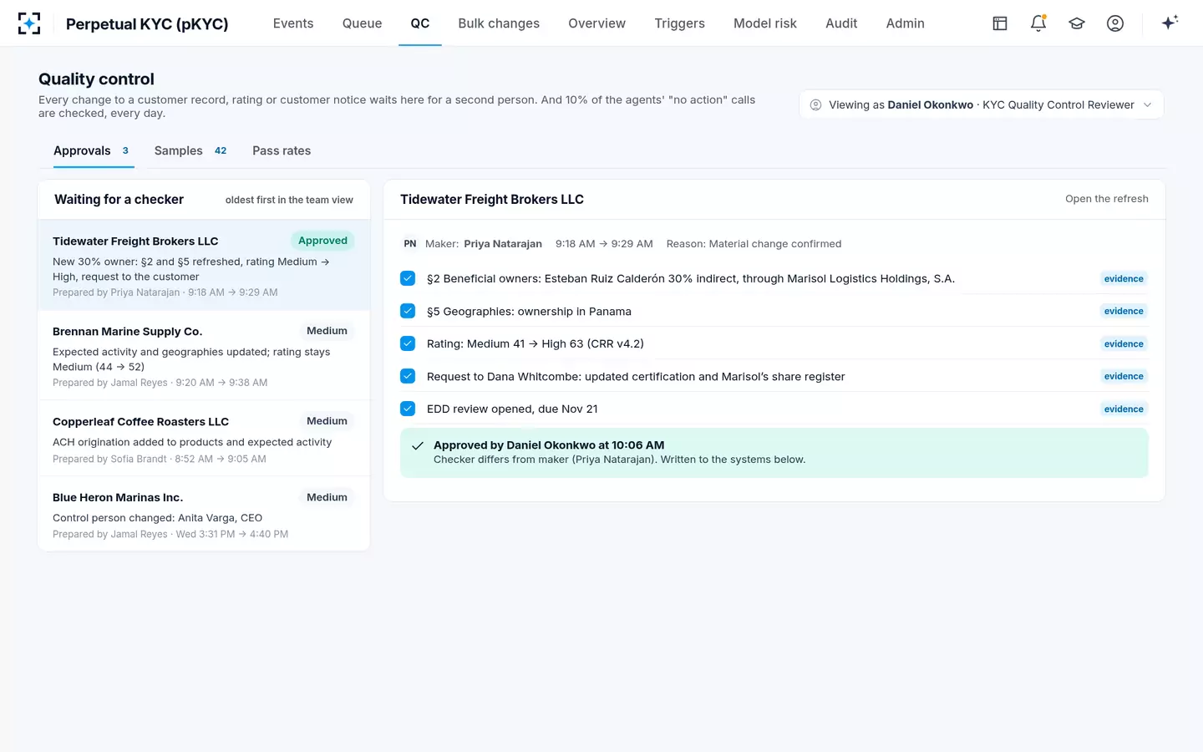Select the QC nav item
The height and width of the screenshot is (752, 1203).
(x=420, y=23)
